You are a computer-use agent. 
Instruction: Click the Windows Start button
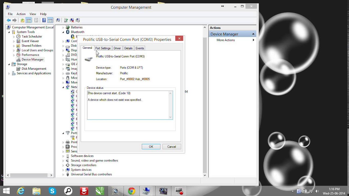tap(6, 191)
